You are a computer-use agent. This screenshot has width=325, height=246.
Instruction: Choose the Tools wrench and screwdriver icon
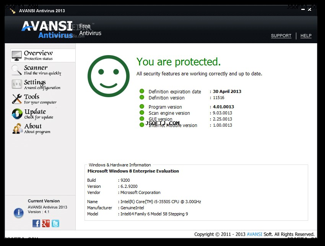click(17, 99)
